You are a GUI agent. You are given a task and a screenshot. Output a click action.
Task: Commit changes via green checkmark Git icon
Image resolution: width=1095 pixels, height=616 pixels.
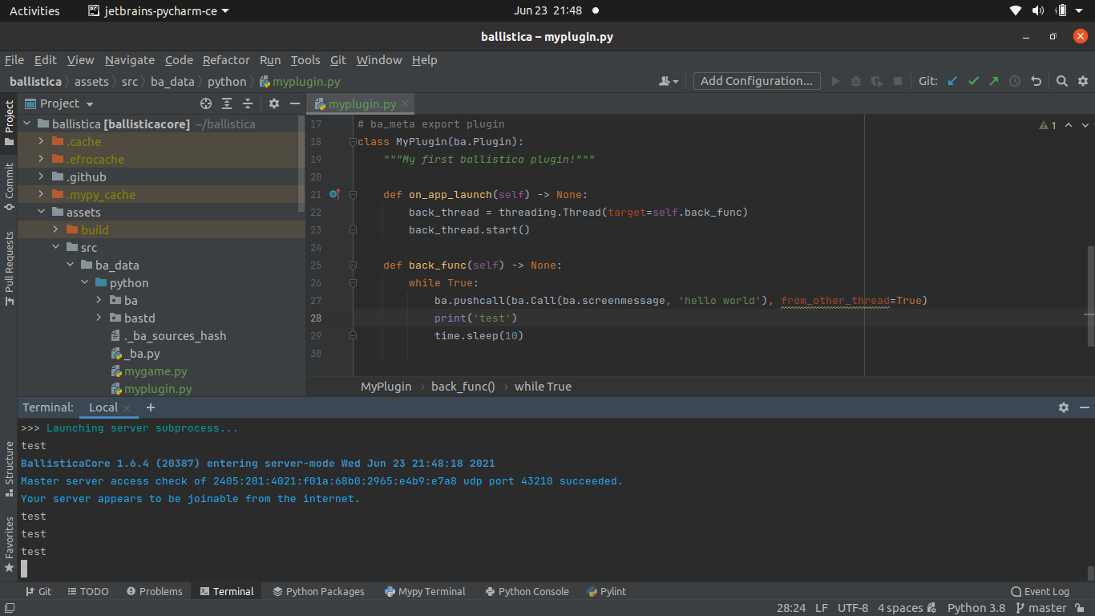pos(973,81)
